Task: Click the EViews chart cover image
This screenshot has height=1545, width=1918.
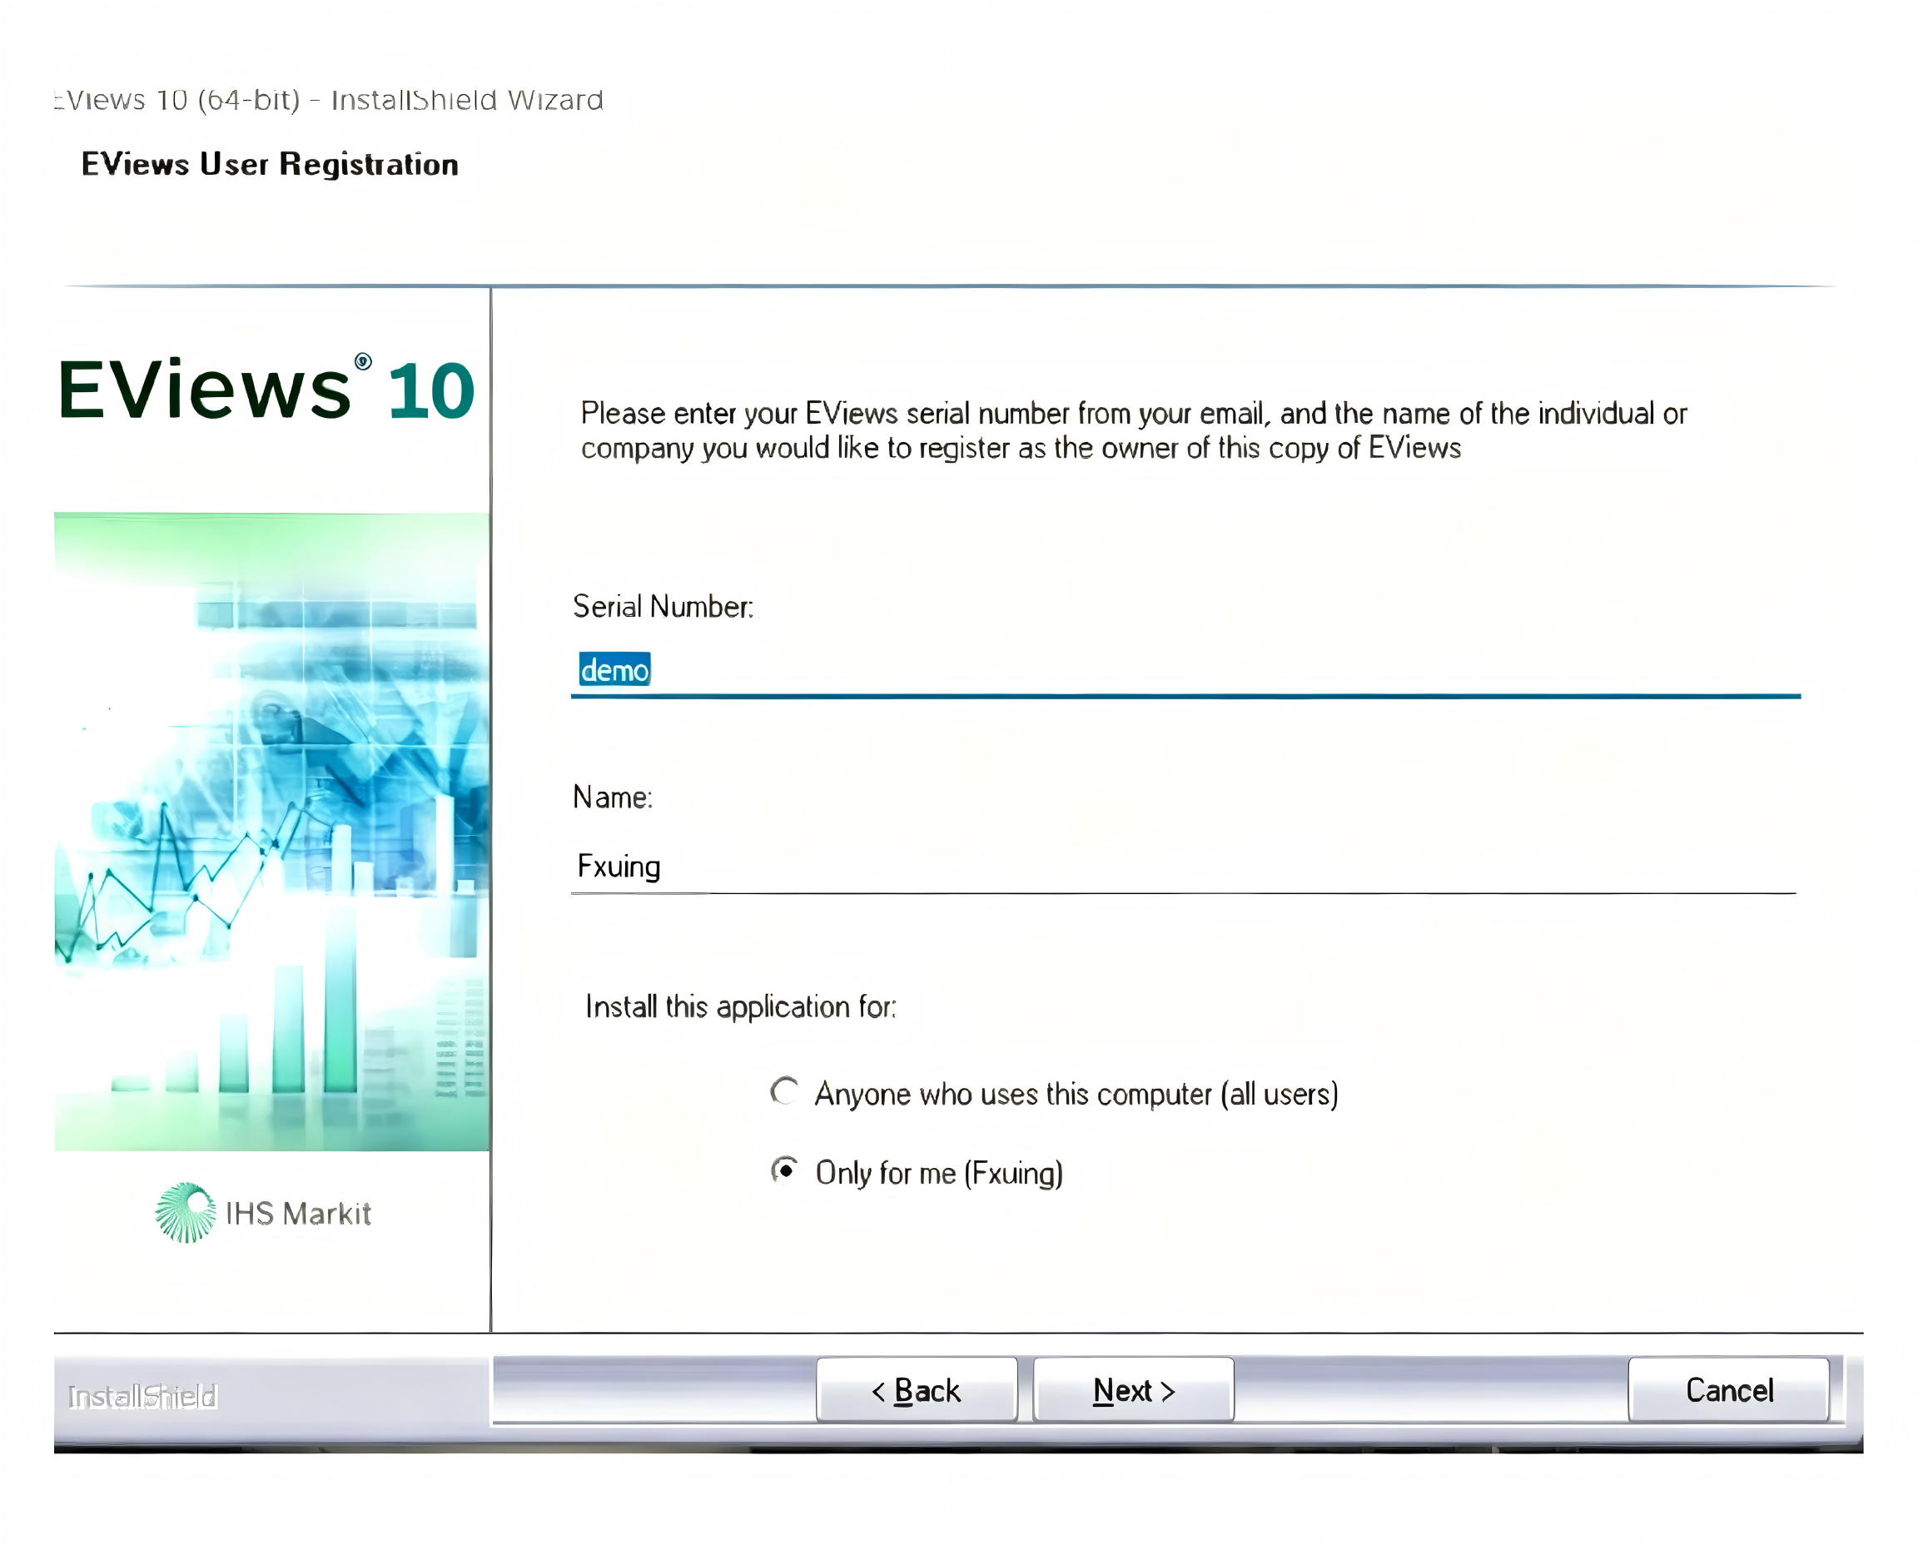Action: pyautogui.click(x=271, y=832)
